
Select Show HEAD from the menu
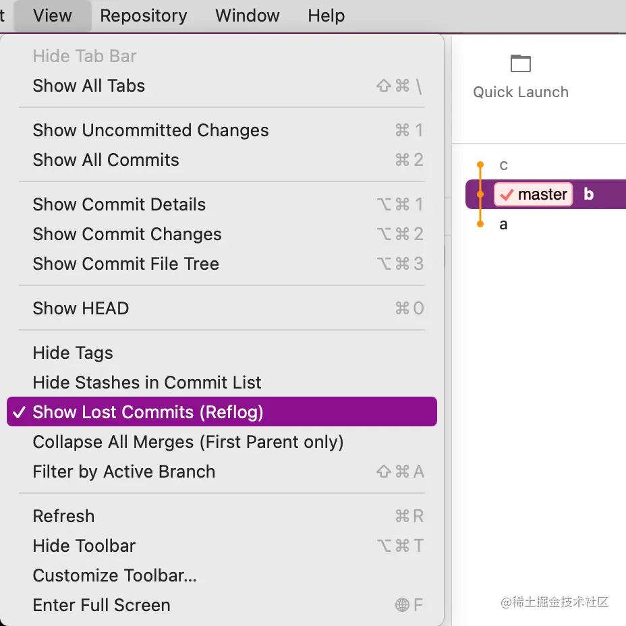tap(81, 308)
